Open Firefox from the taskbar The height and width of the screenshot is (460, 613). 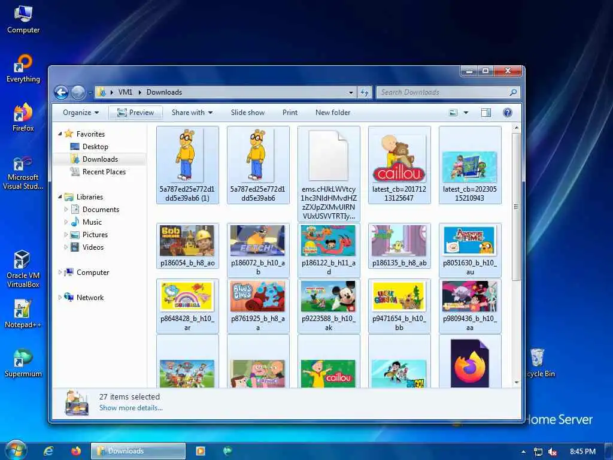[x=76, y=451]
